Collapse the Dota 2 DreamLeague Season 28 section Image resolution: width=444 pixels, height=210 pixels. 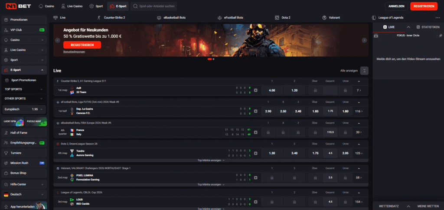pos(359,144)
